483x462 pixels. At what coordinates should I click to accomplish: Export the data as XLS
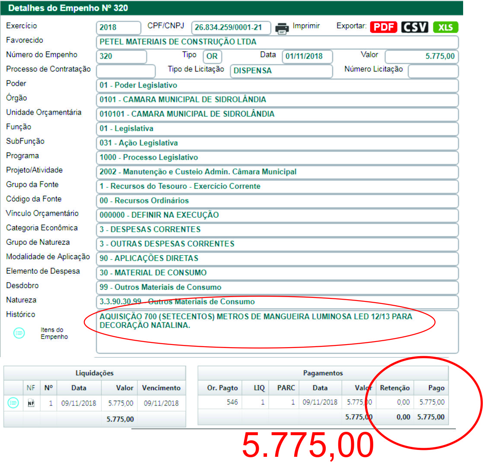(x=445, y=27)
